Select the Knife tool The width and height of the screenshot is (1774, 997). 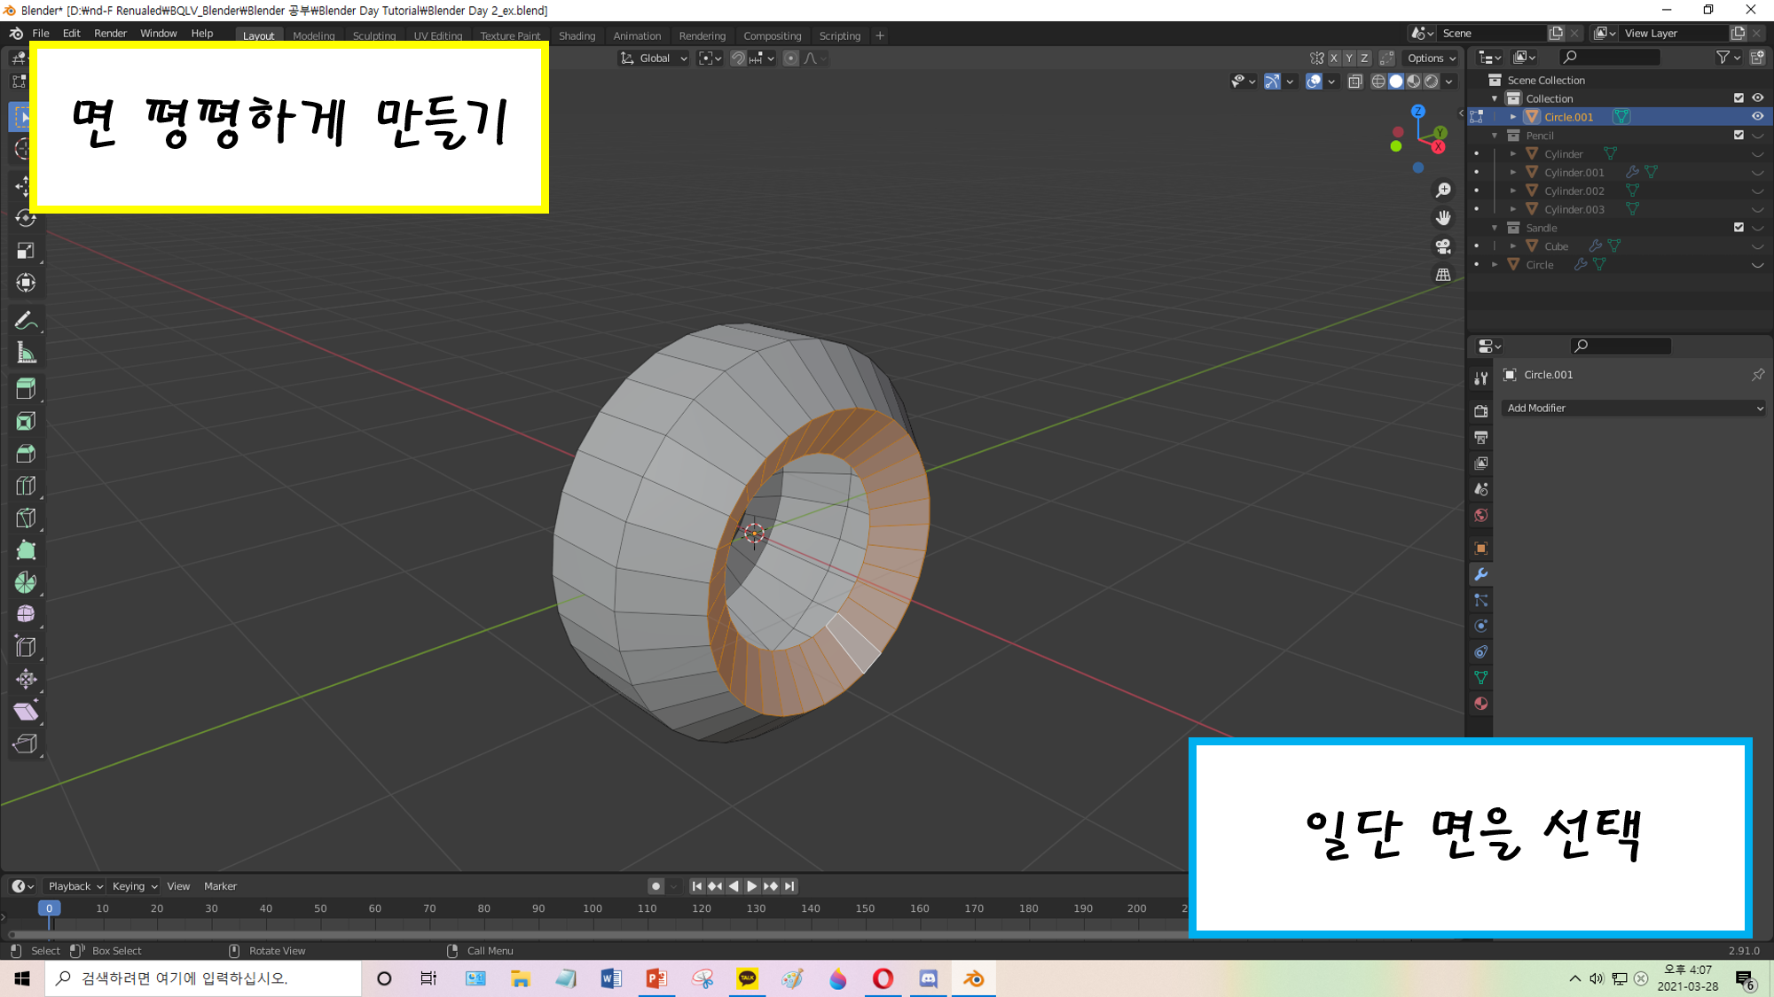click(x=26, y=518)
